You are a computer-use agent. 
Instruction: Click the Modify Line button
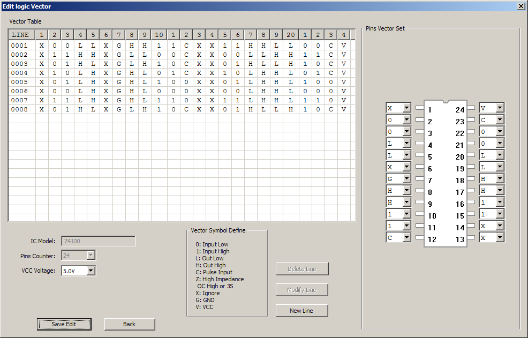click(x=301, y=290)
